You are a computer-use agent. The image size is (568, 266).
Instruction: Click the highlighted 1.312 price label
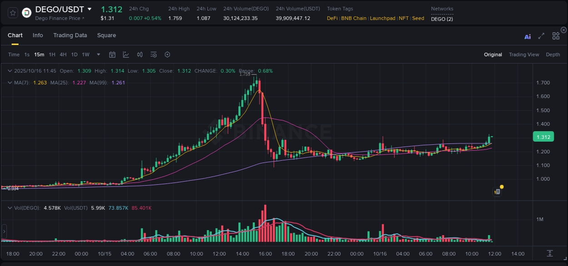(x=543, y=137)
